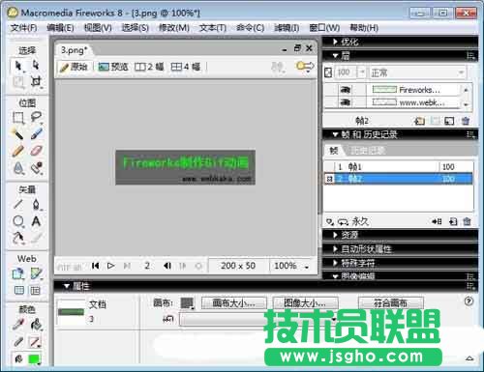Select the Lasso tool
This screenshot has height=372, width=484.
pos(36,117)
